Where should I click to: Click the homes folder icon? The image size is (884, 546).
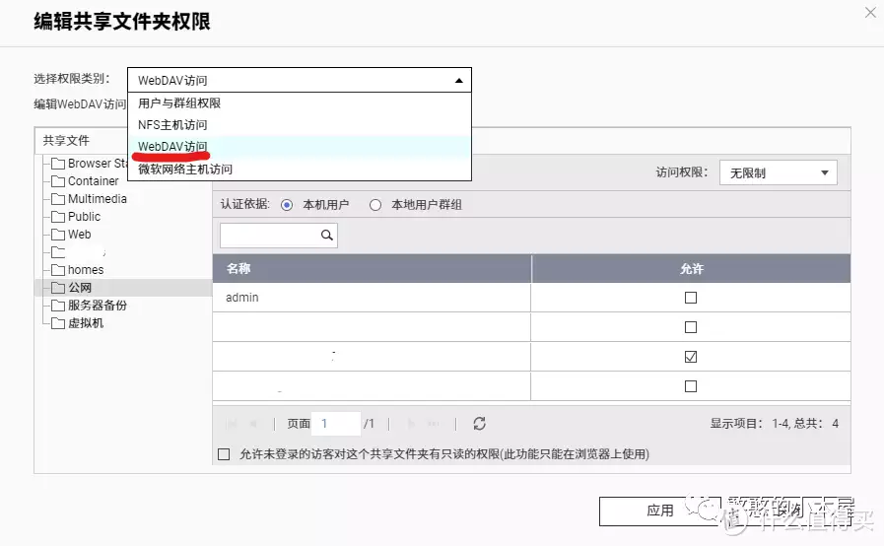tap(58, 270)
